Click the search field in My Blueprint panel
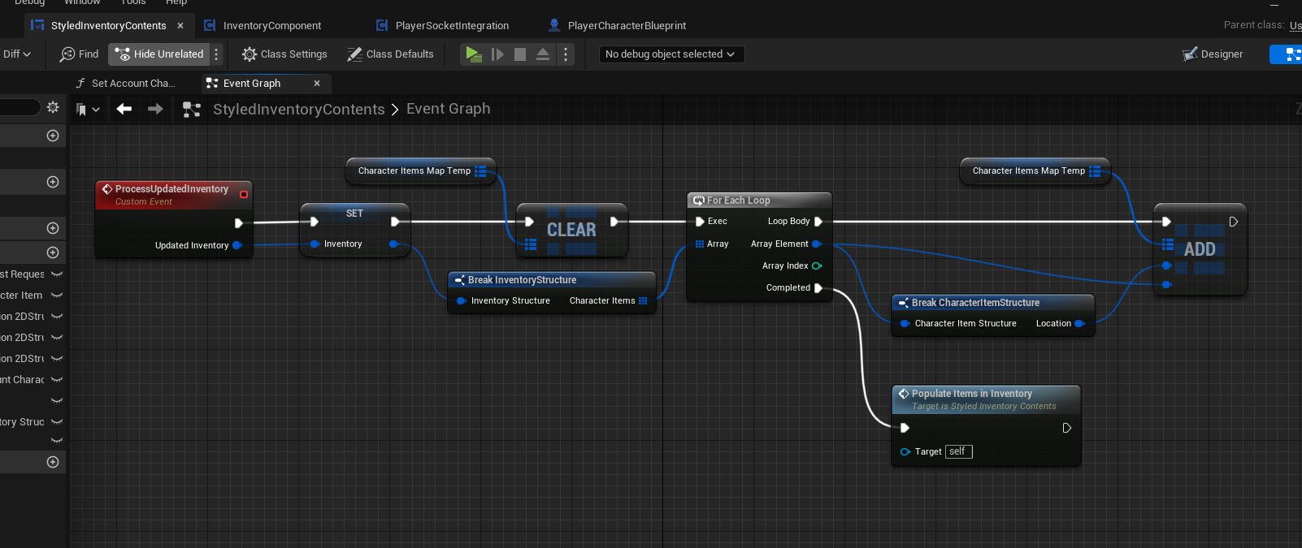Image resolution: width=1302 pixels, height=548 pixels. pyautogui.click(x=20, y=107)
